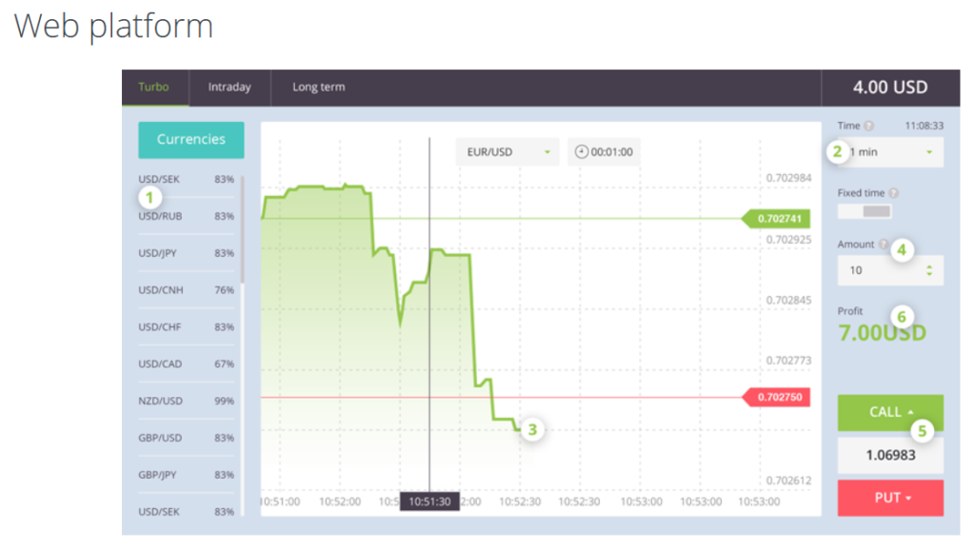Image resolution: width=975 pixels, height=550 pixels.
Task: Click green marker number 3 on chart
Action: (x=532, y=430)
